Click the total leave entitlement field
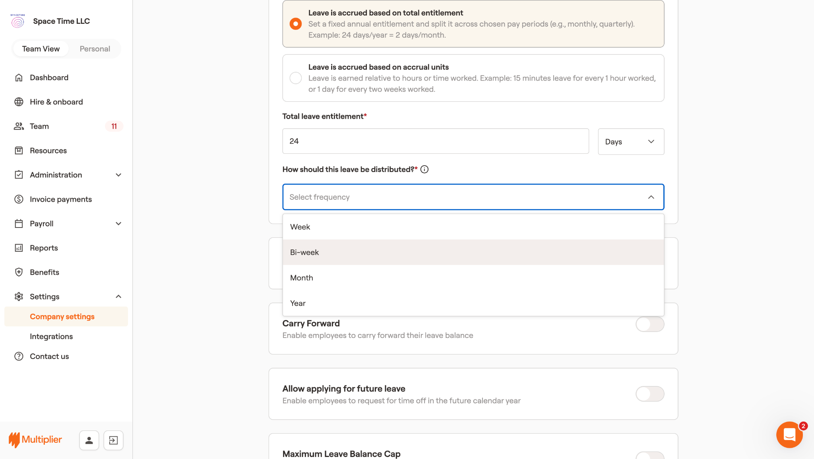 click(435, 141)
